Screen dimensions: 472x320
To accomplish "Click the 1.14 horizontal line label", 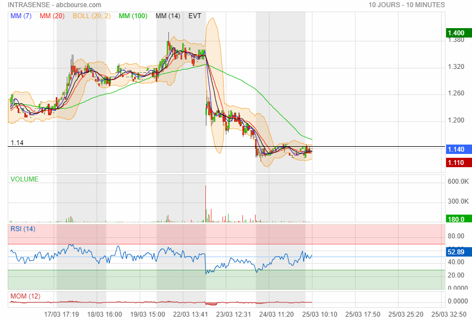I will point(17,143).
